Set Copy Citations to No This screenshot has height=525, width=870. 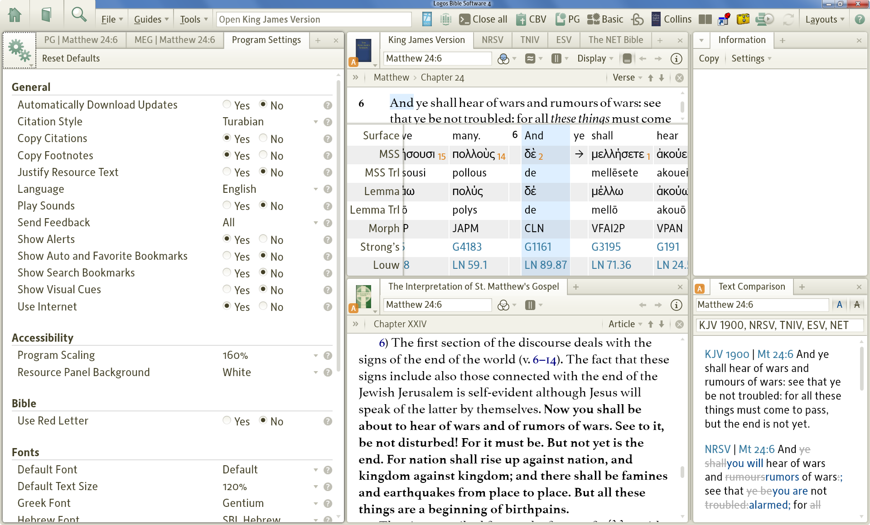[x=263, y=138]
